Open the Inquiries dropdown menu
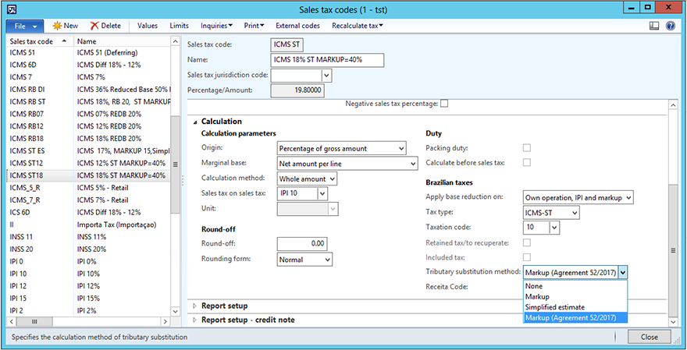 [216, 26]
